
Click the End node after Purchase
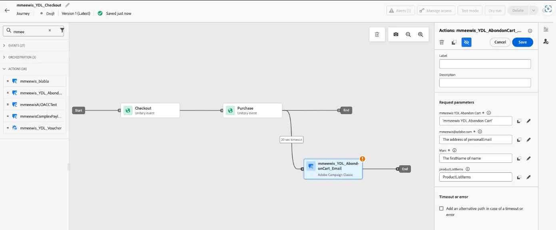pyautogui.click(x=346, y=110)
